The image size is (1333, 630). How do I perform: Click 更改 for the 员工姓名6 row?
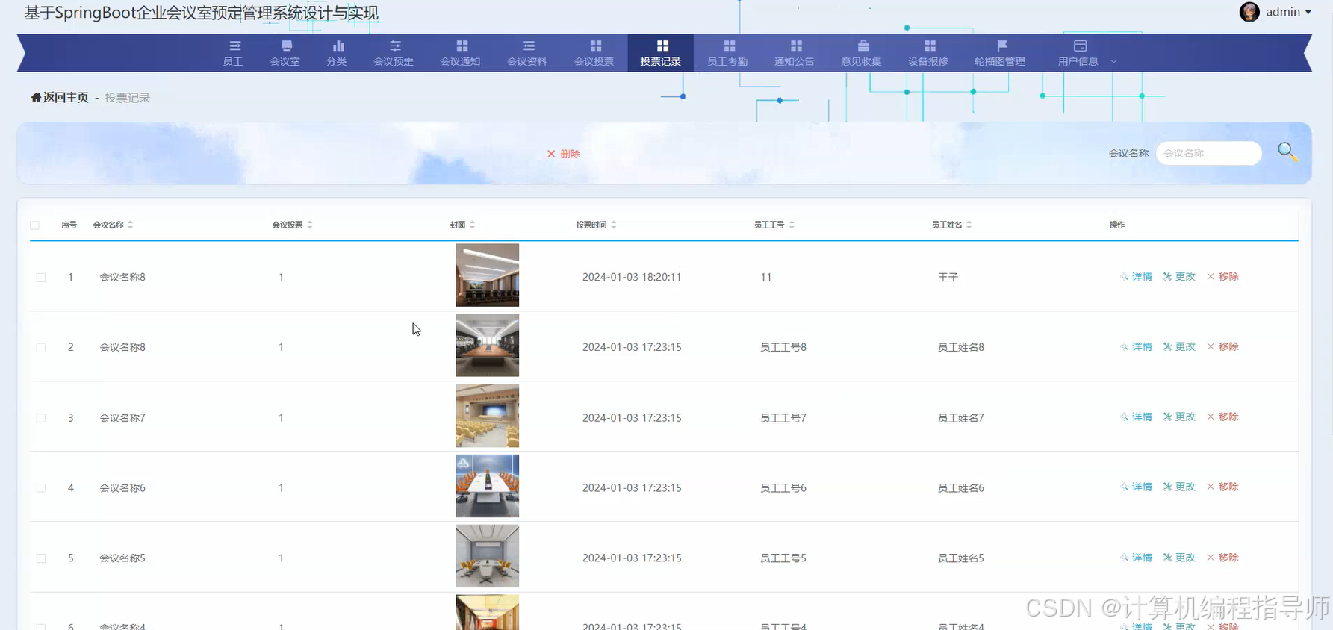click(x=1179, y=487)
